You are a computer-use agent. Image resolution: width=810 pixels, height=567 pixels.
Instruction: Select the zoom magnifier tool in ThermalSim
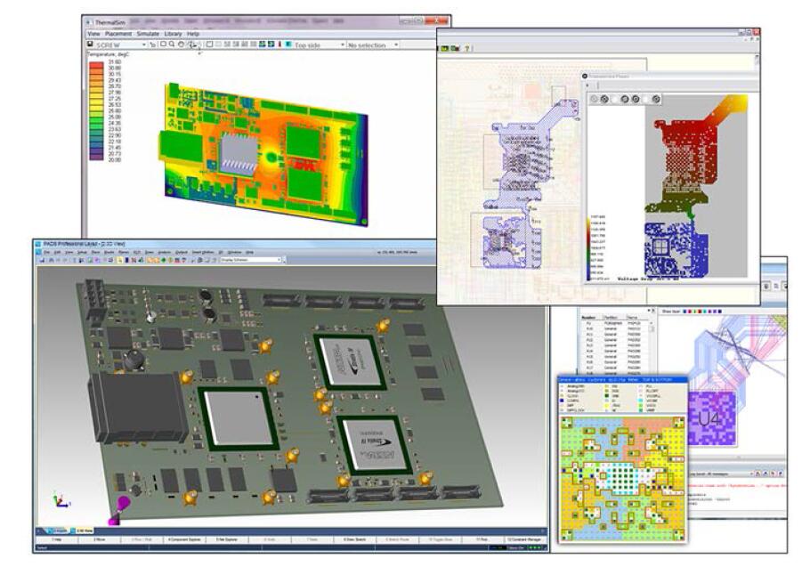pyautogui.click(x=170, y=45)
